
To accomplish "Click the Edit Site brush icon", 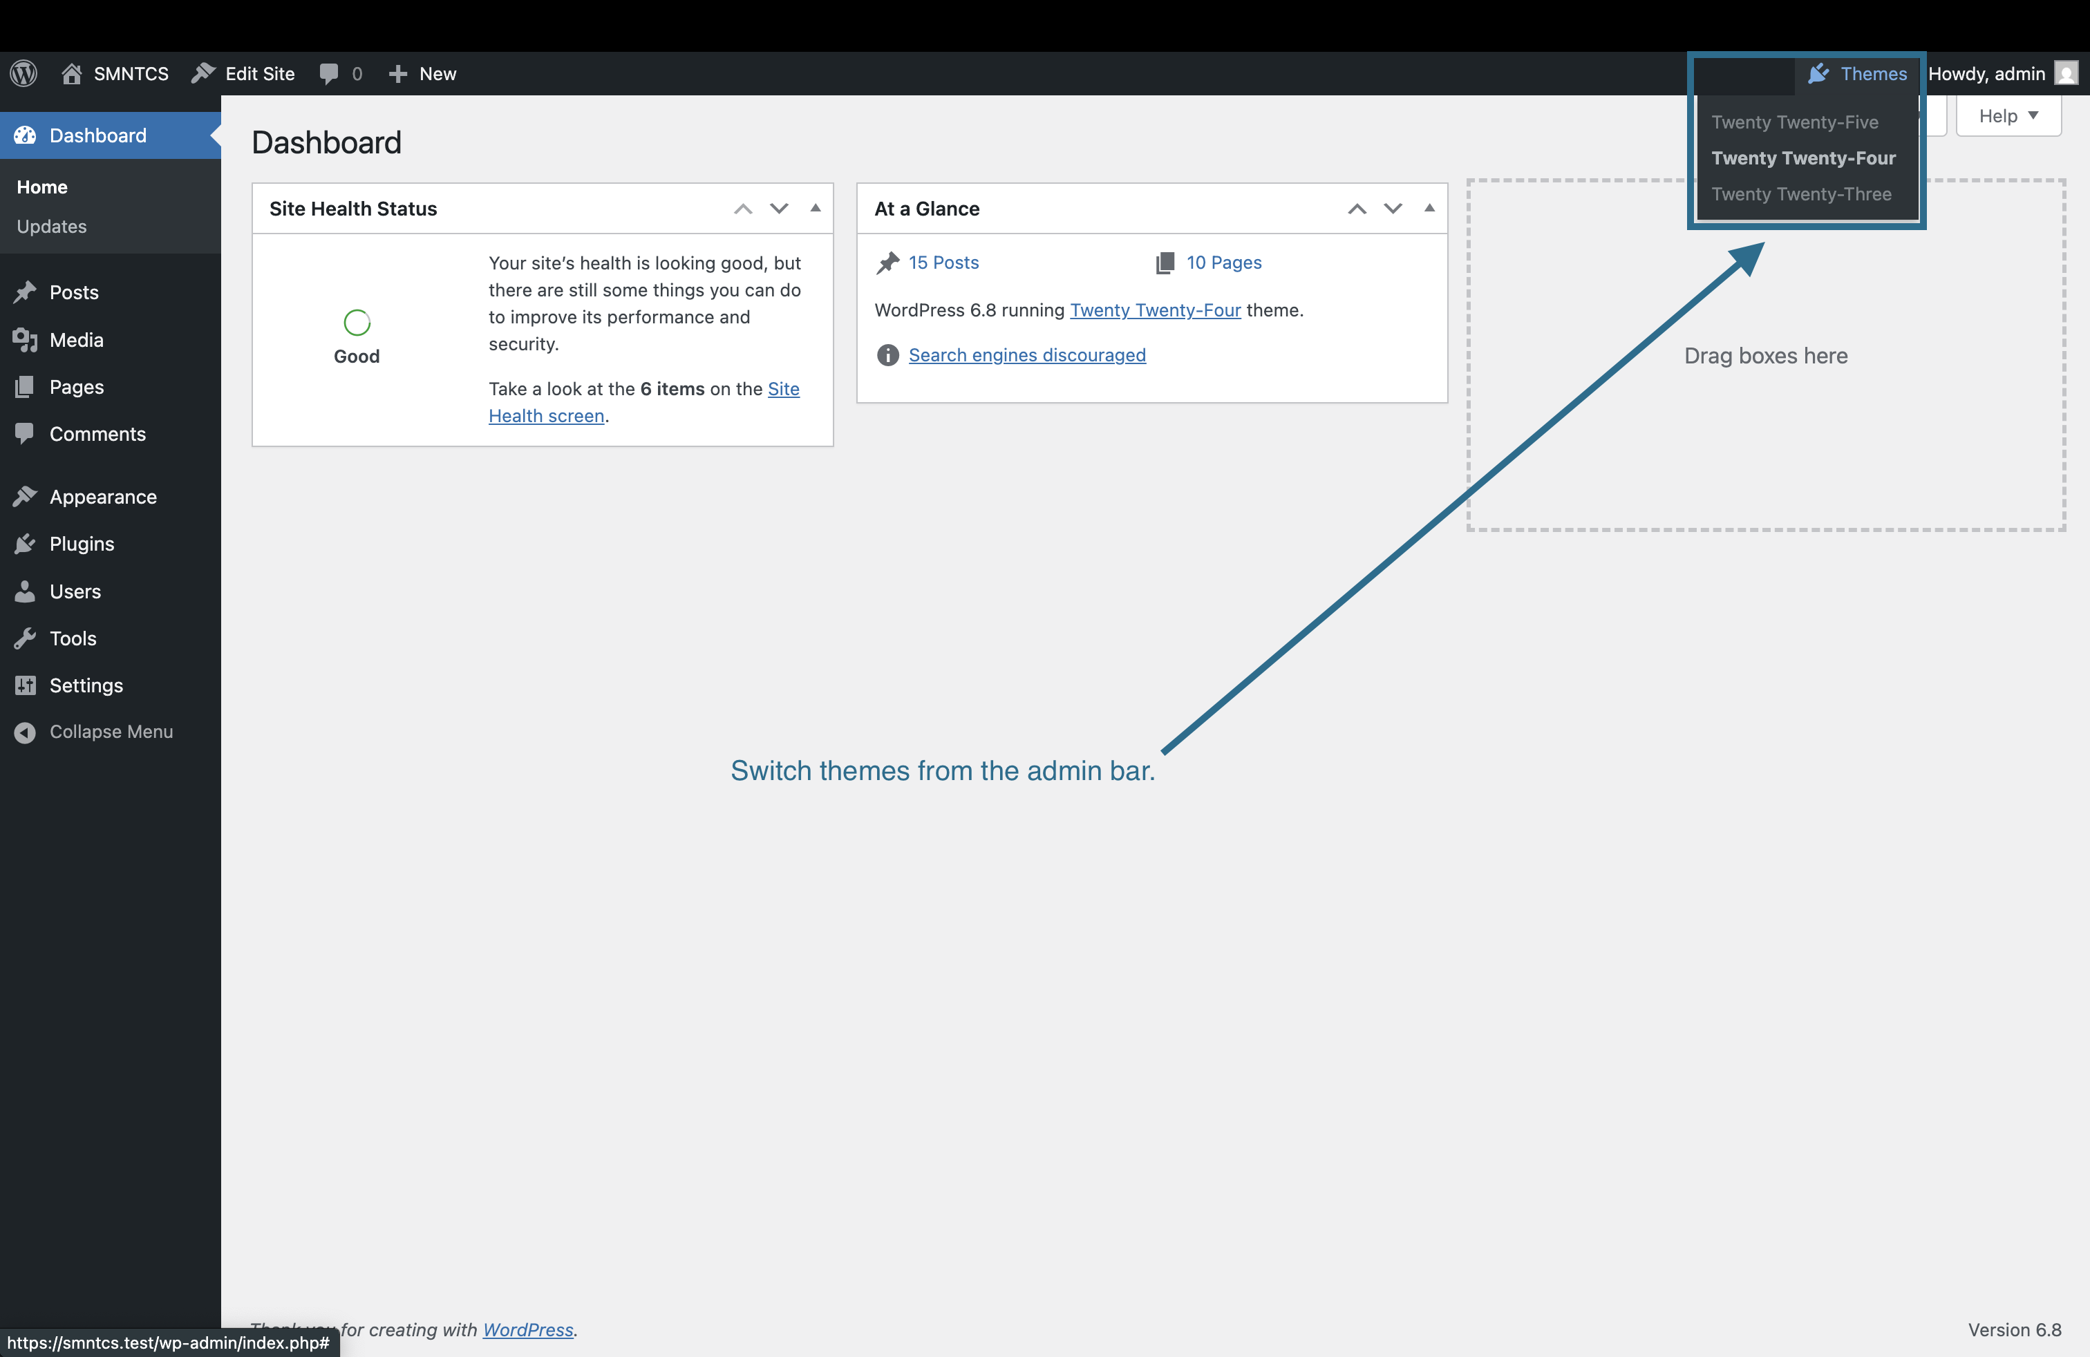I will 203,73.
